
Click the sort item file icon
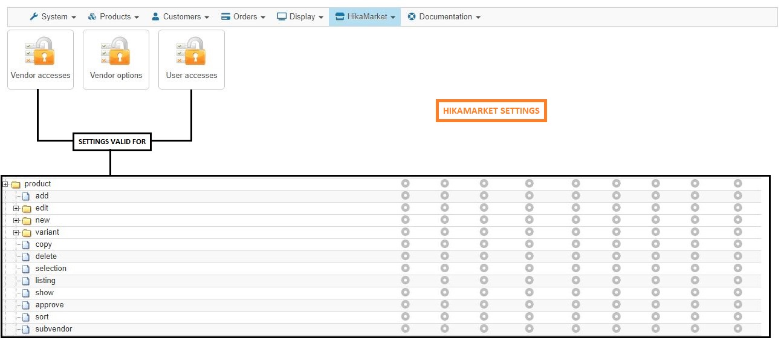(x=25, y=317)
